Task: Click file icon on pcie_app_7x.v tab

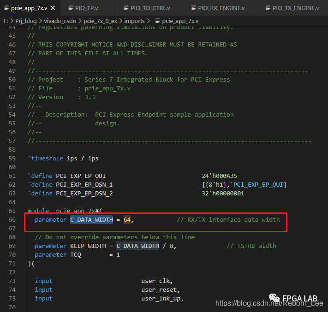Action: pos(6,8)
